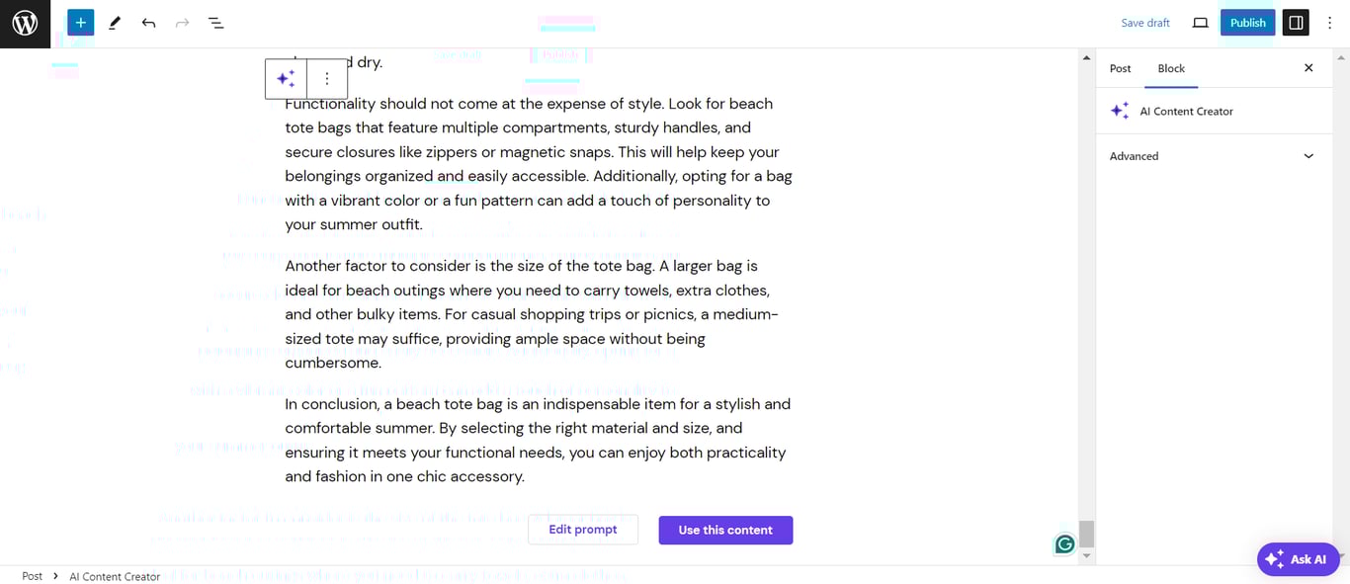
Task: Open the preview device icon
Action: (x=1200, y=22)
